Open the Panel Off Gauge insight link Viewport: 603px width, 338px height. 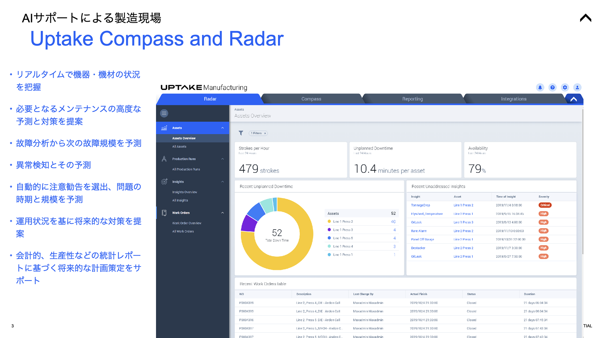point(422,239)
